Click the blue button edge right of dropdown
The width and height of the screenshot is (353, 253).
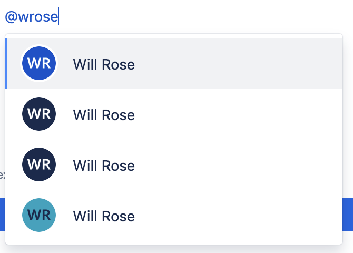[348, 215]
